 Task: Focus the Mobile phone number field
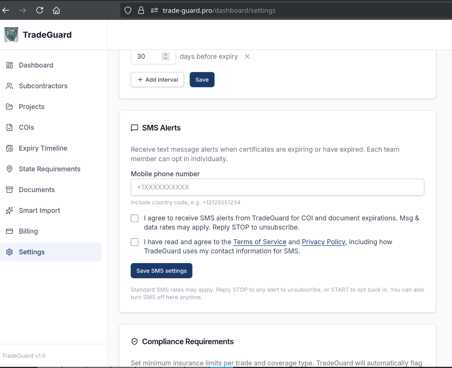(277, 187)
